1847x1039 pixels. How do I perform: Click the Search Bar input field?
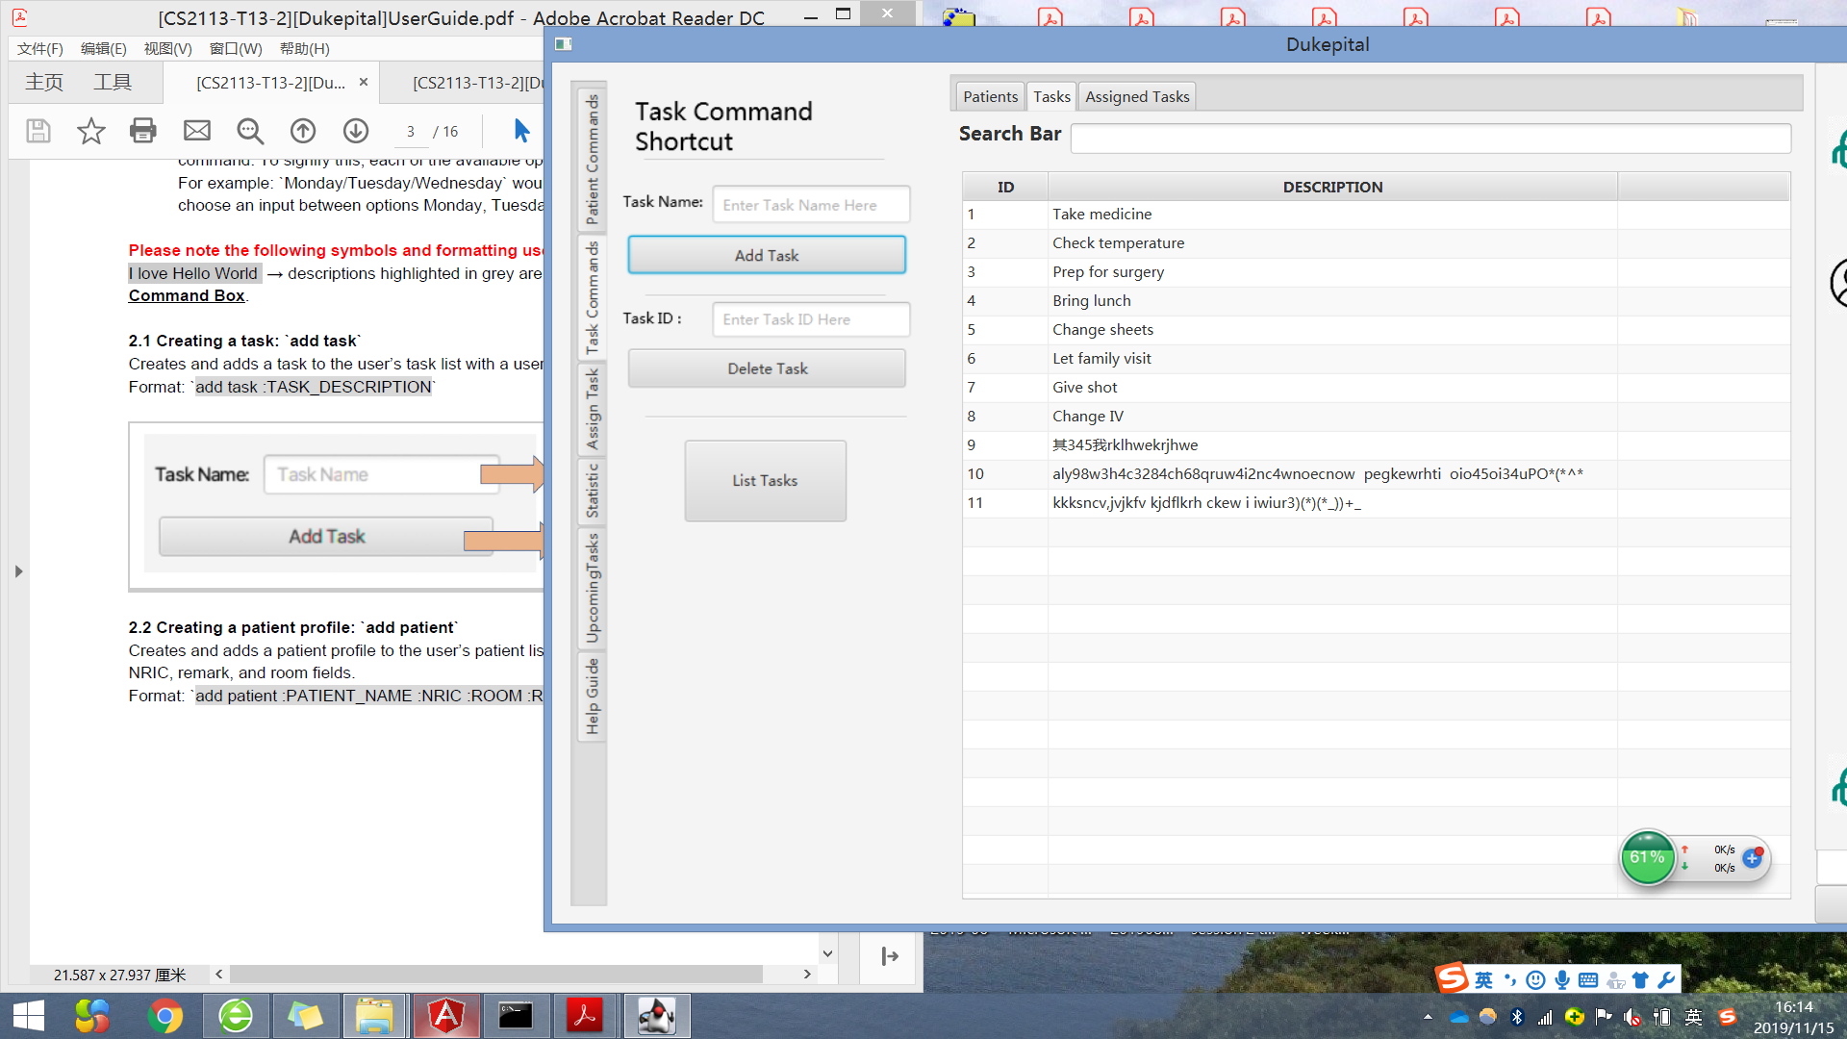click(1430, 139)
